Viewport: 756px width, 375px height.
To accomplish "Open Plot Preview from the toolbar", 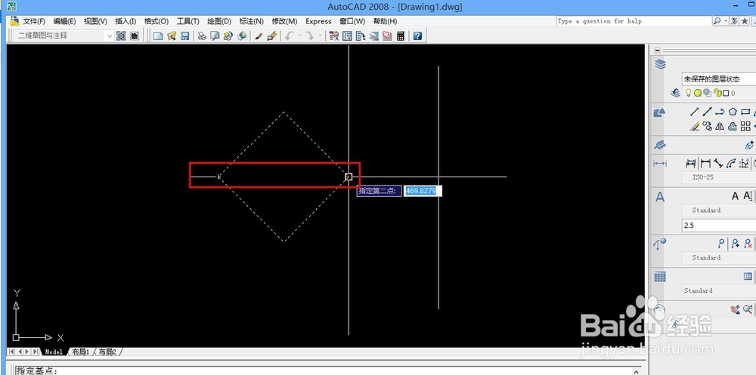I will pos(215,35).
